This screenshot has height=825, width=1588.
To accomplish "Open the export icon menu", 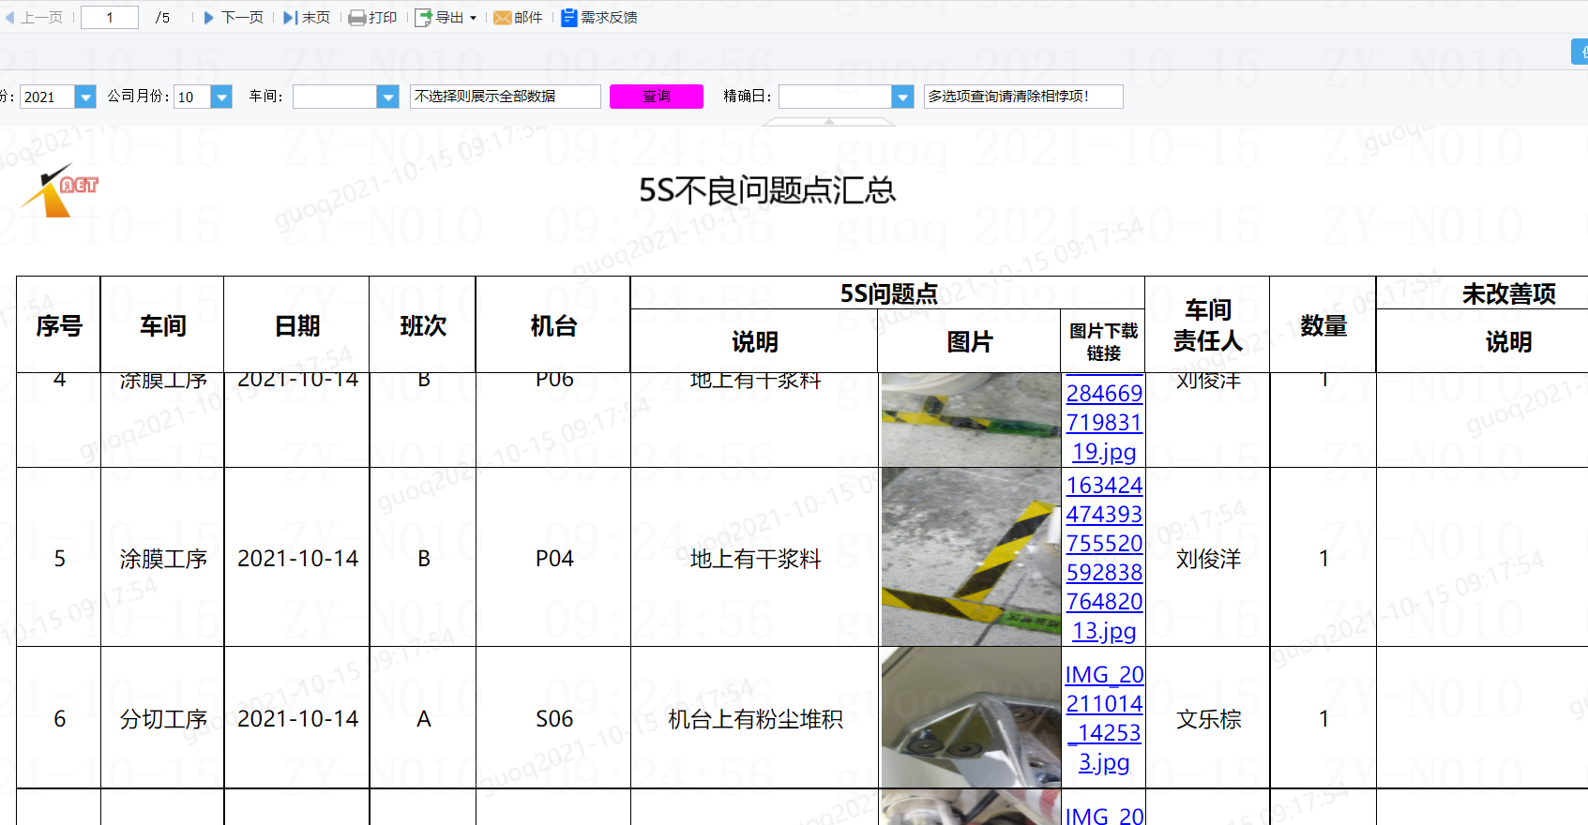I will pyautogui.click(x=424, y=18).
